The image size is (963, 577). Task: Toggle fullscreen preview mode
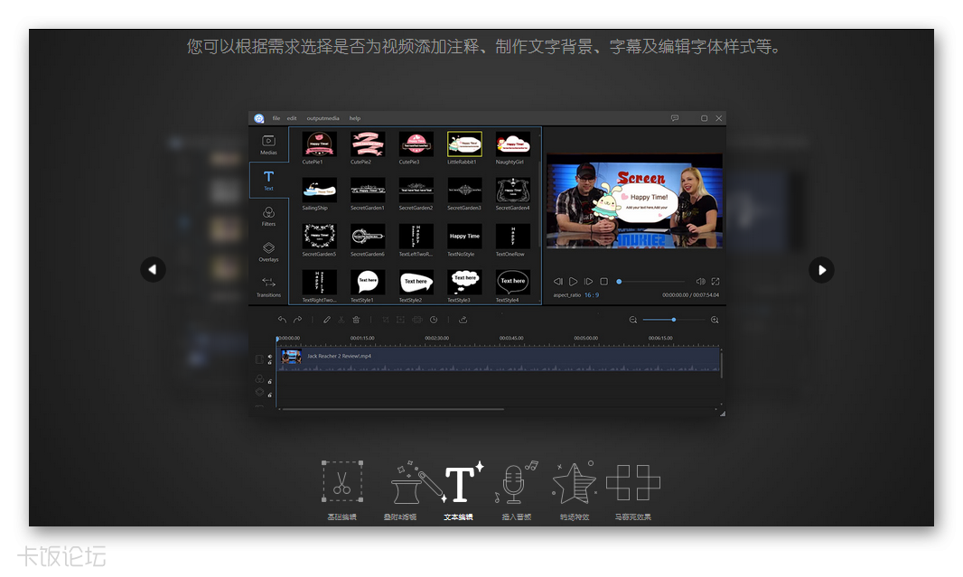(715, 282)
